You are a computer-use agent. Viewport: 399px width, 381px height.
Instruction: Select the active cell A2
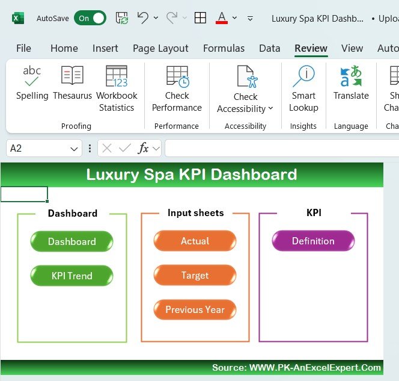[24, 194]
